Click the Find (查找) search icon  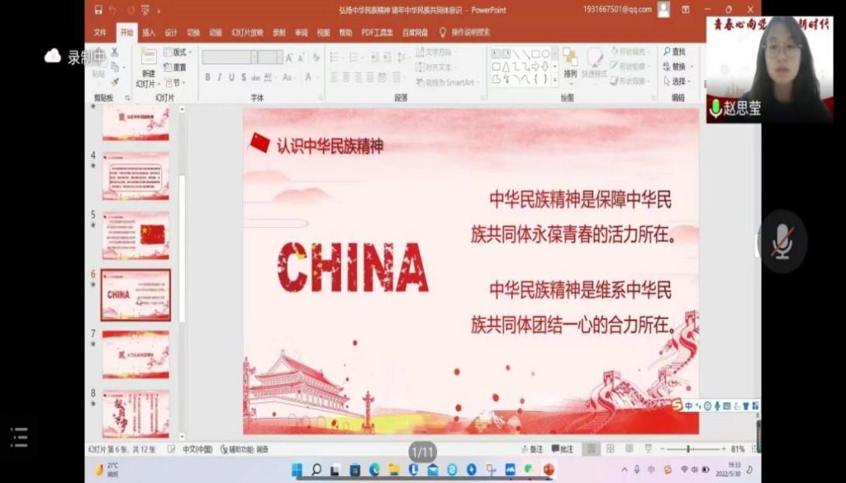point(667,52)
